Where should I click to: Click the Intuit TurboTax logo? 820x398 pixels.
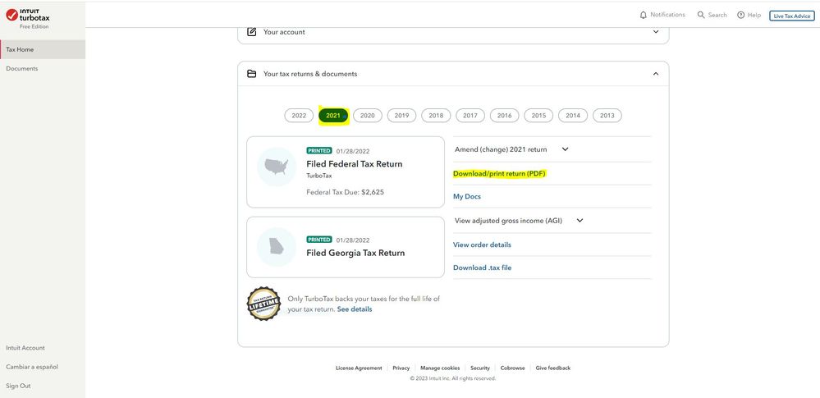pos(27,16)
